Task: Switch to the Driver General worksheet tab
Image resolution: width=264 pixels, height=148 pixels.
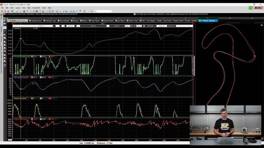Action: pos(64,21)
